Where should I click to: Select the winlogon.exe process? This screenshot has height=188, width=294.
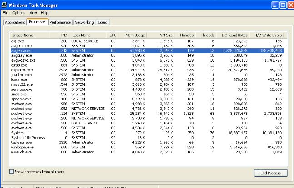147,147
